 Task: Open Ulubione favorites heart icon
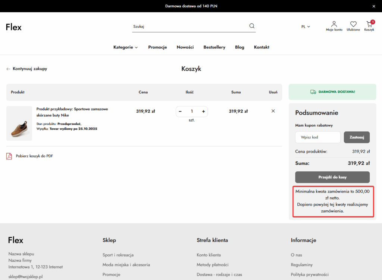pyautogui.click(x=353, y=24)
